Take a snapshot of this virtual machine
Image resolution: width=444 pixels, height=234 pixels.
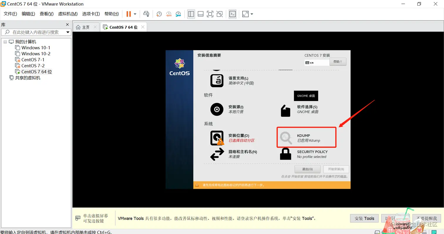click(159, 14)
